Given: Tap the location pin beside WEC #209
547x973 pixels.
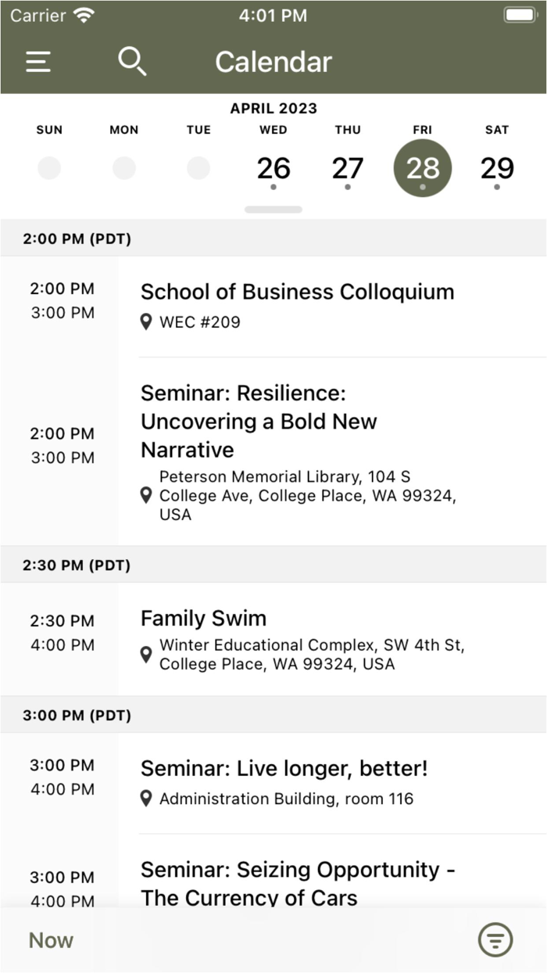Looking at the screenshot, I should pyautogui.click(x=146, y=321).
